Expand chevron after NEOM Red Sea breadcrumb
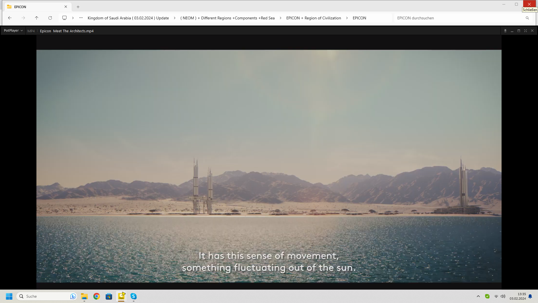This screenshot has width=538, height=303. click(x=280, y=18)
